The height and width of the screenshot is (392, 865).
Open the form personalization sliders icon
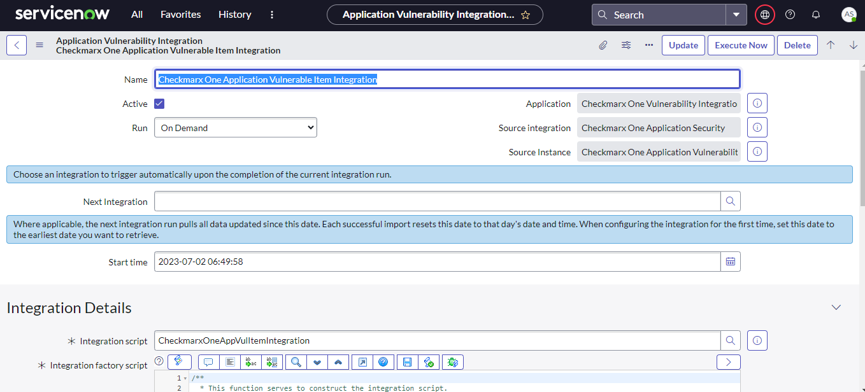pos(626,45)
